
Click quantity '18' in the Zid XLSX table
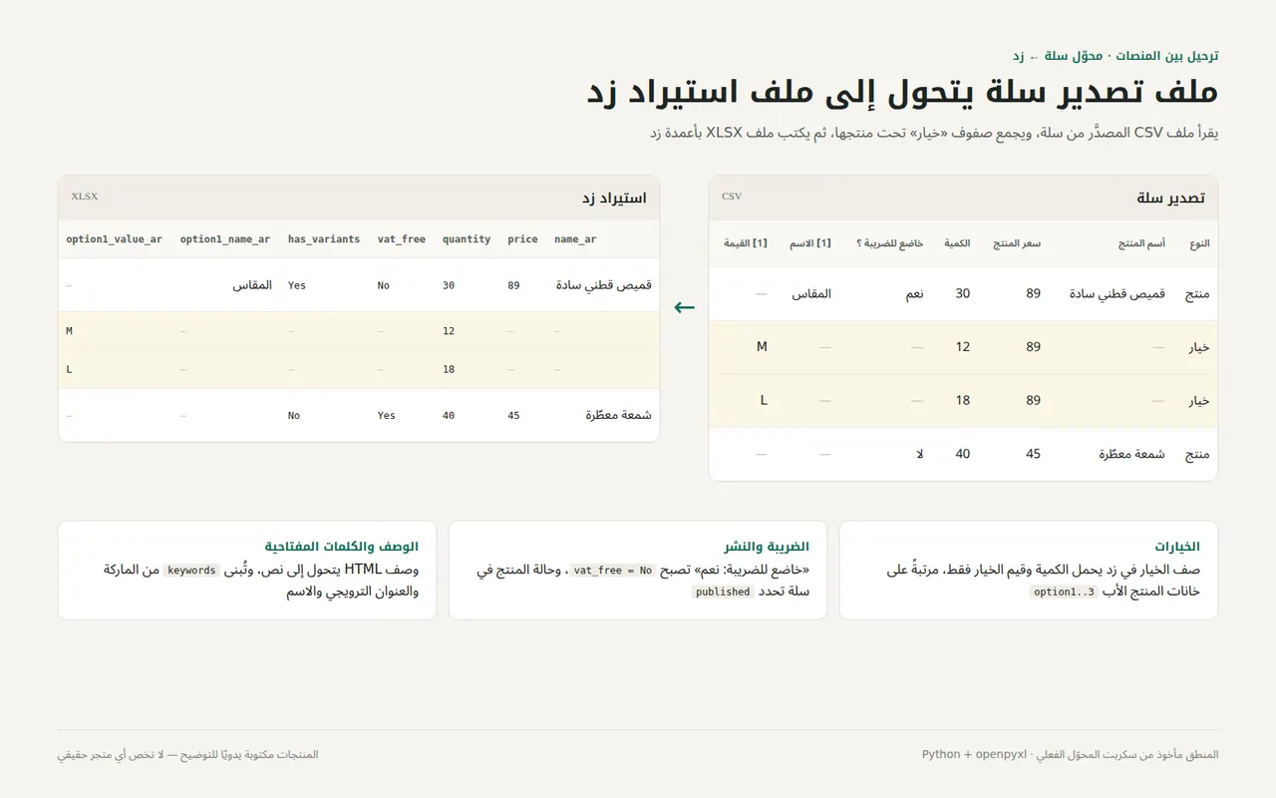(449, 369)
